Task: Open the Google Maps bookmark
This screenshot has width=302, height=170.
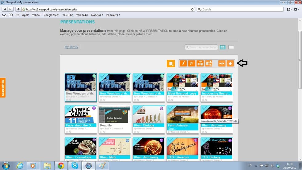Action: [x=51, y=15]
